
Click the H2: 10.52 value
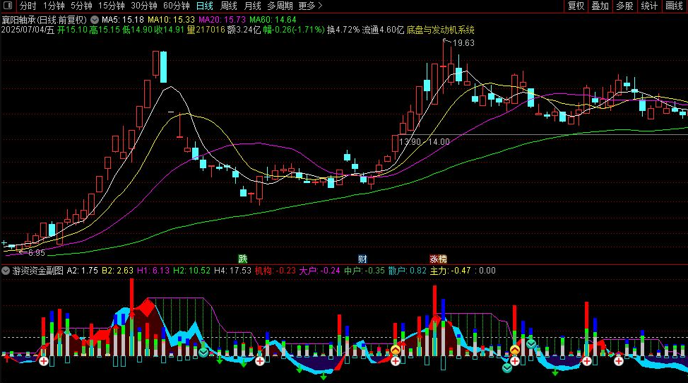191,271
